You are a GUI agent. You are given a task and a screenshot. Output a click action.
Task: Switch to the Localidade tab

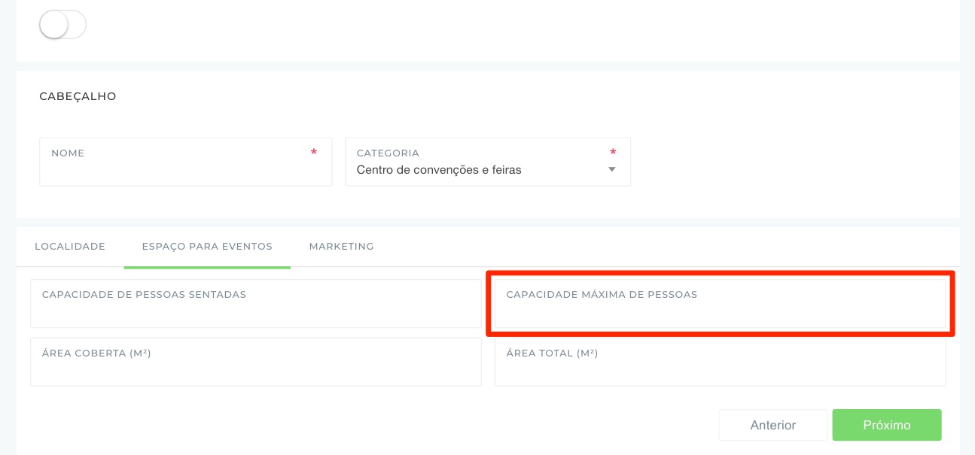click(70, 247)
